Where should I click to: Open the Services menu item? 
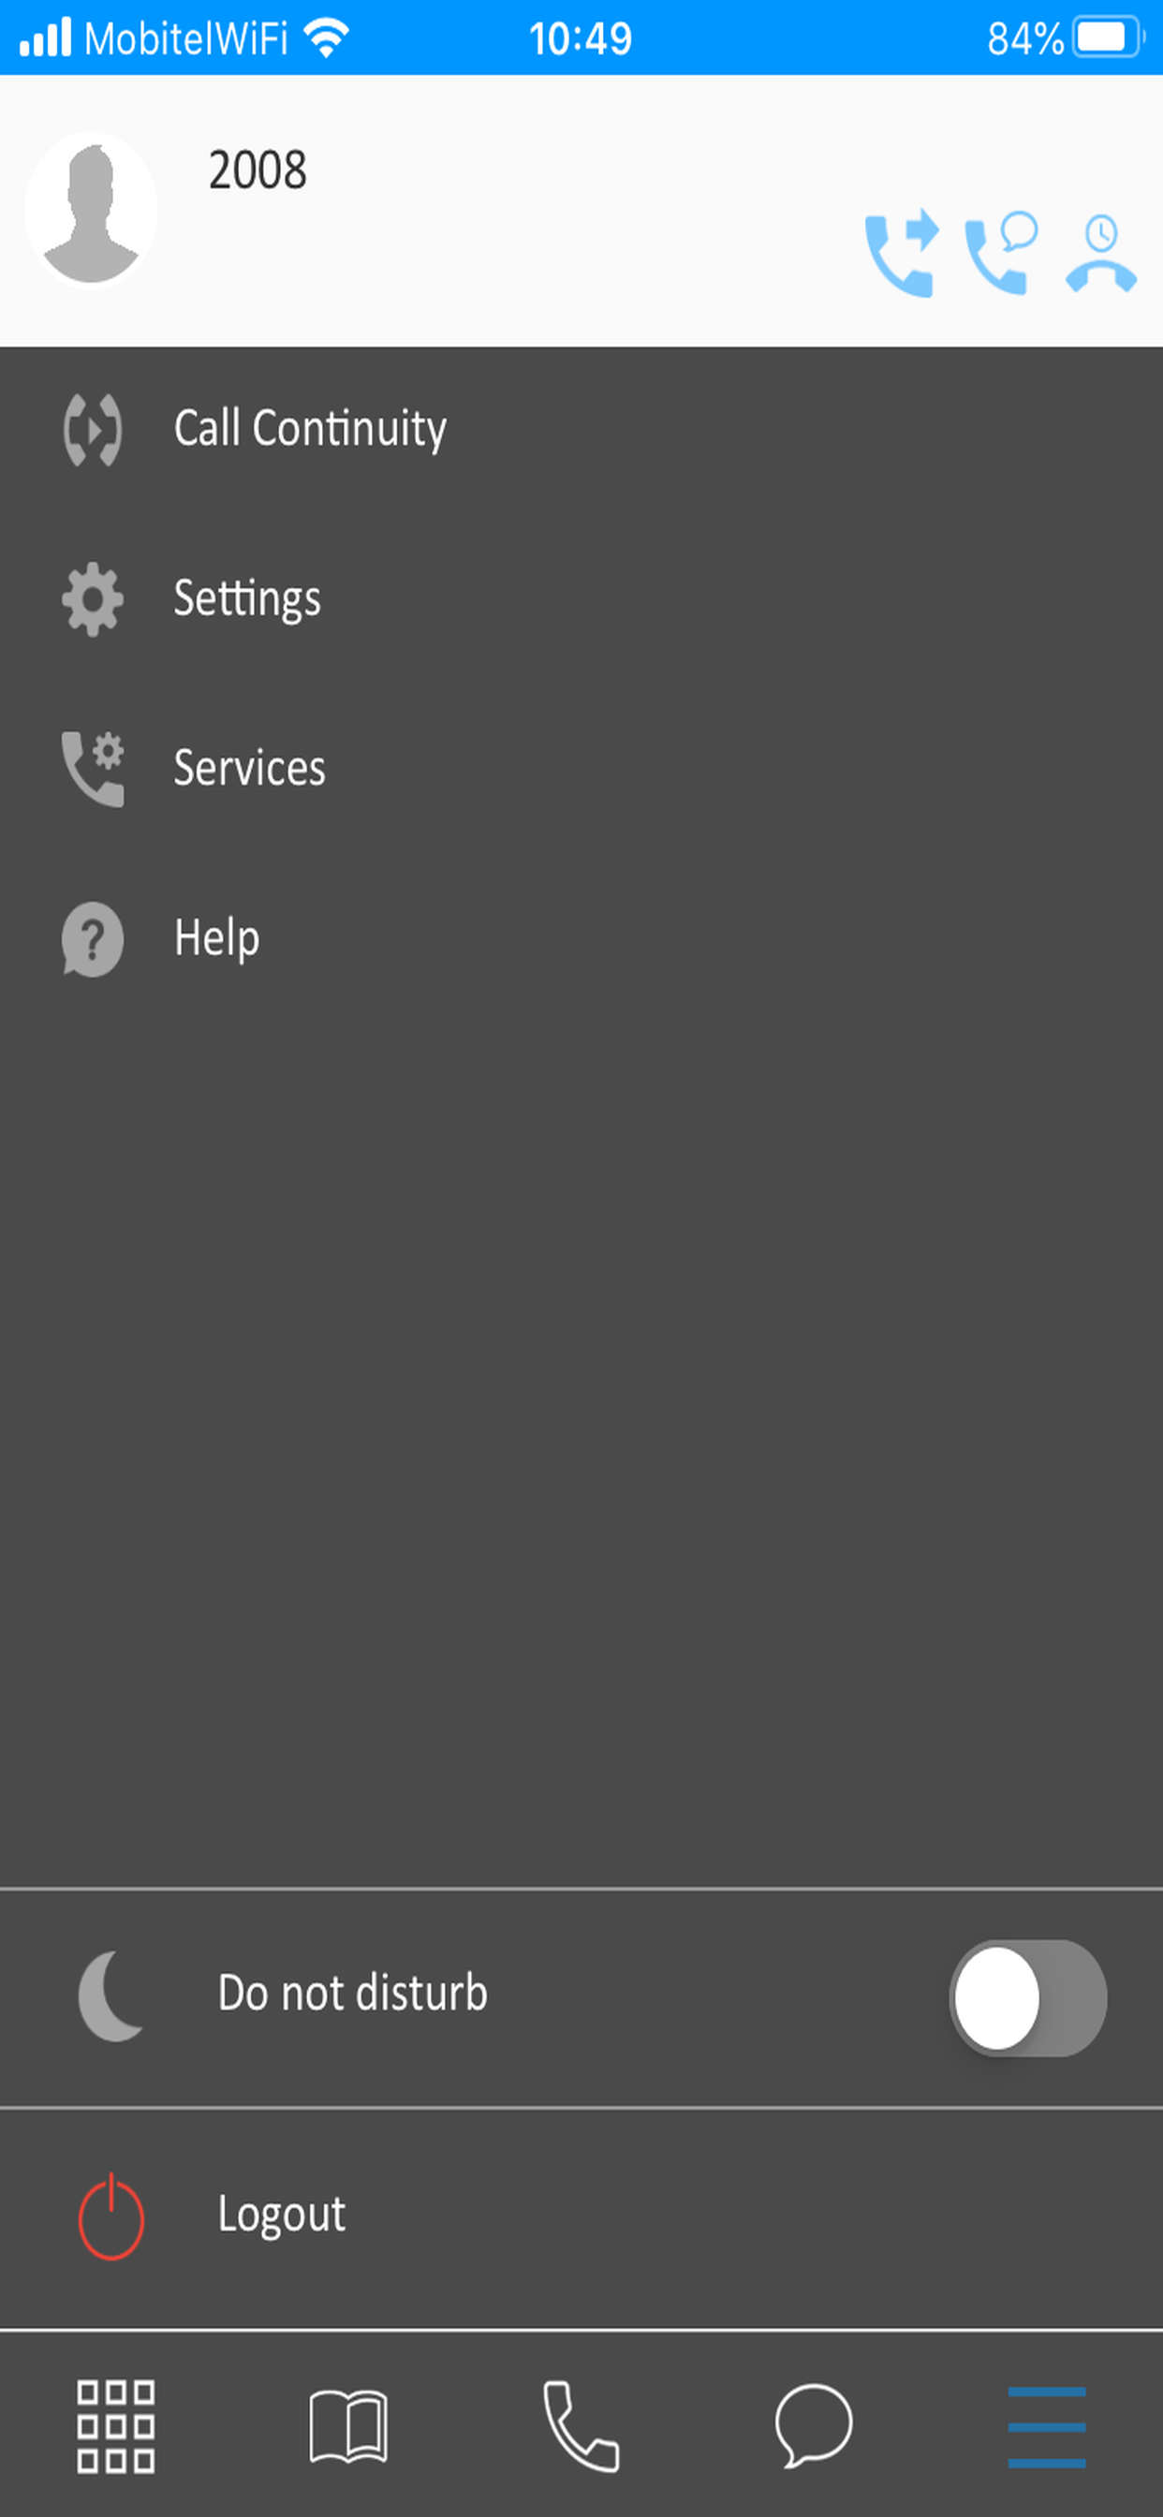pyautogui.click(x=581, y=768)
